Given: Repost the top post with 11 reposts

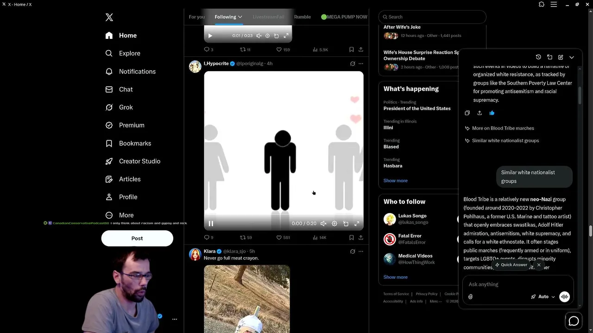Looking at the screenshot, I should (245, 49).
